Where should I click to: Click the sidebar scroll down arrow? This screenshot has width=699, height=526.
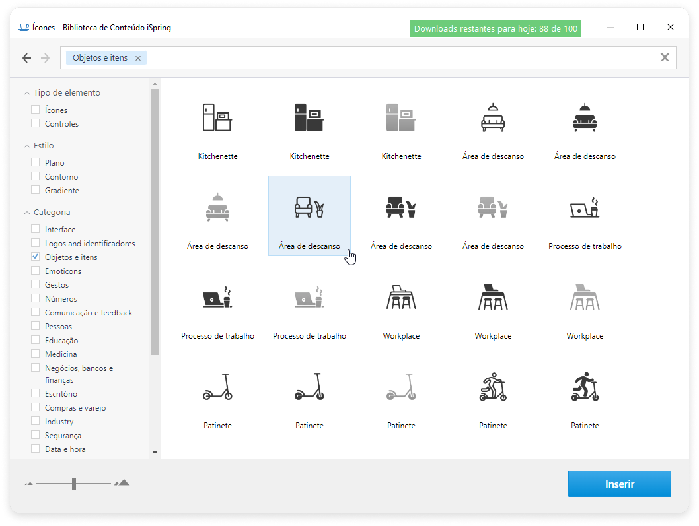155,452
